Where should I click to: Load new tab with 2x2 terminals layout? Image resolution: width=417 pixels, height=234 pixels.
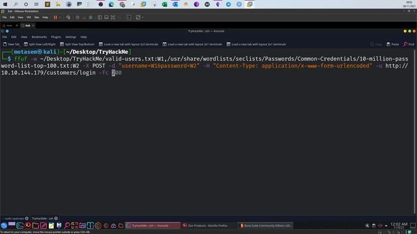[128, 44]
